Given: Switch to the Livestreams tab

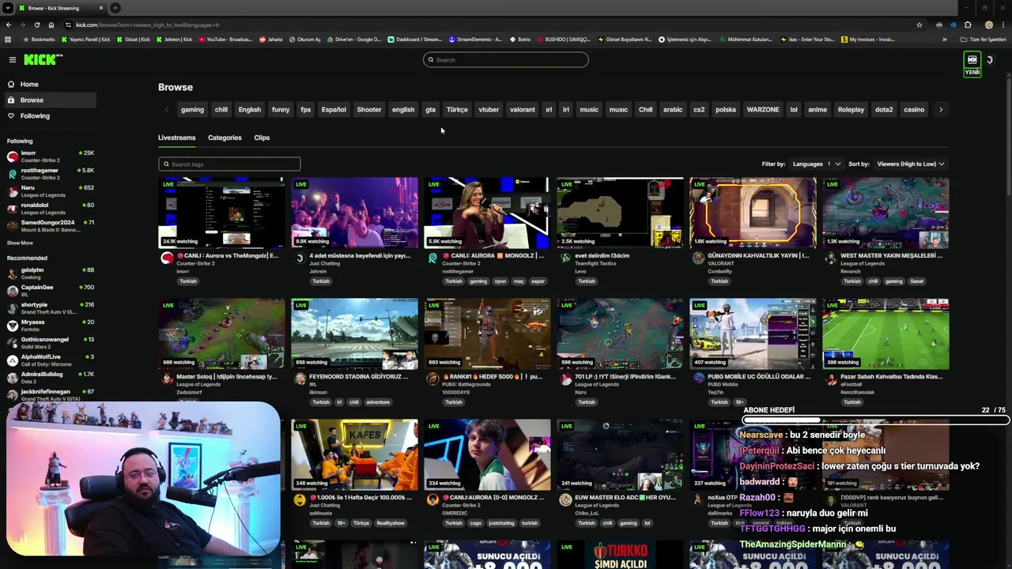Looking at the screenshot, I should 176,138.
